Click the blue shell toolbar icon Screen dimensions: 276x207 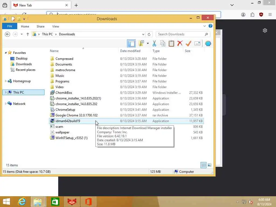208,43
